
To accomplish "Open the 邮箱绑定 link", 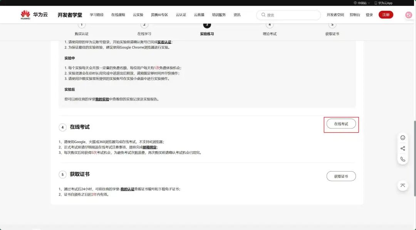I will point(149,147).
